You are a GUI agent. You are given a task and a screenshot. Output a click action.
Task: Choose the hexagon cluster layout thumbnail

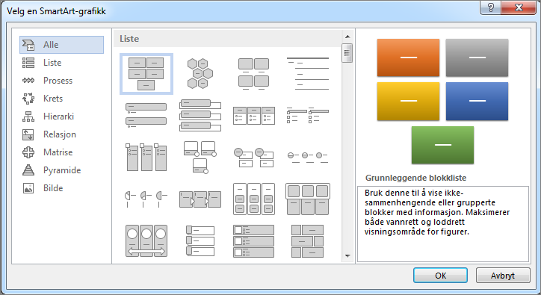tap(200, 74)
